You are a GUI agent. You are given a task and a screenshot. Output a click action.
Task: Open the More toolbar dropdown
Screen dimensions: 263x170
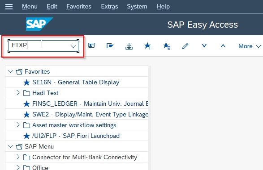250,46
